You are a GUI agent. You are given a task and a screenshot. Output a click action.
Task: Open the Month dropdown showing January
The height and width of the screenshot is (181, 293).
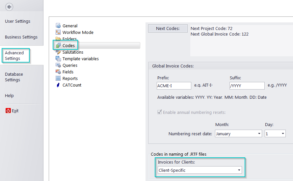point(238,134)
